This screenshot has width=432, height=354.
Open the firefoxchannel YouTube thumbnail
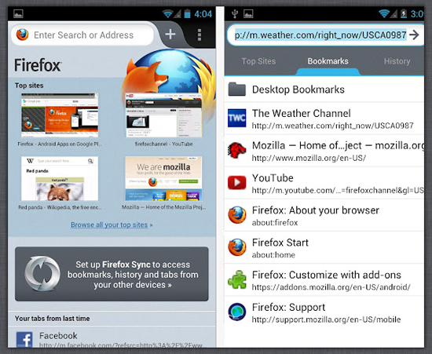coord(163,115)
